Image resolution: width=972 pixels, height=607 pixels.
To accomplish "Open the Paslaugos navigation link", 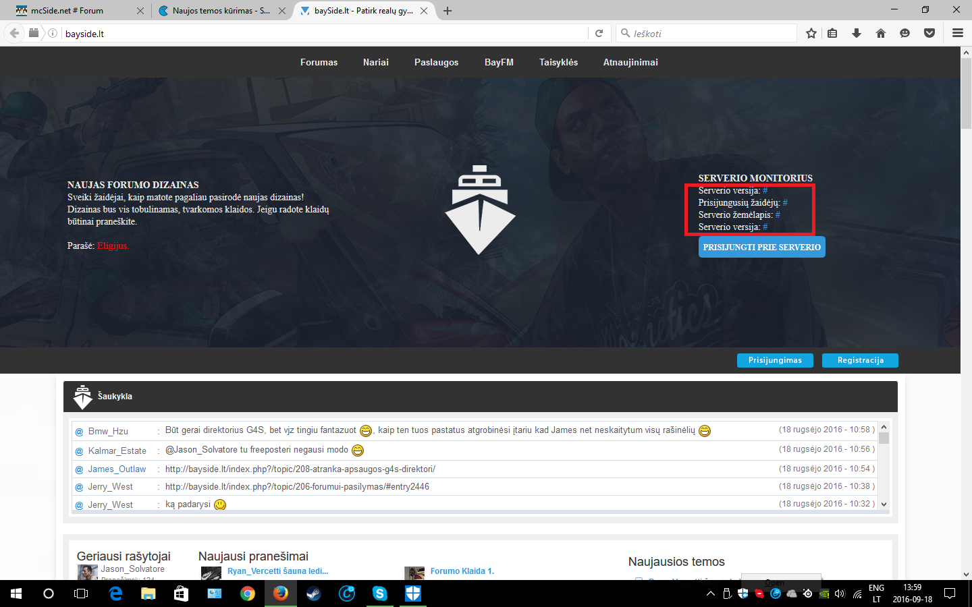I will [436, 62].
